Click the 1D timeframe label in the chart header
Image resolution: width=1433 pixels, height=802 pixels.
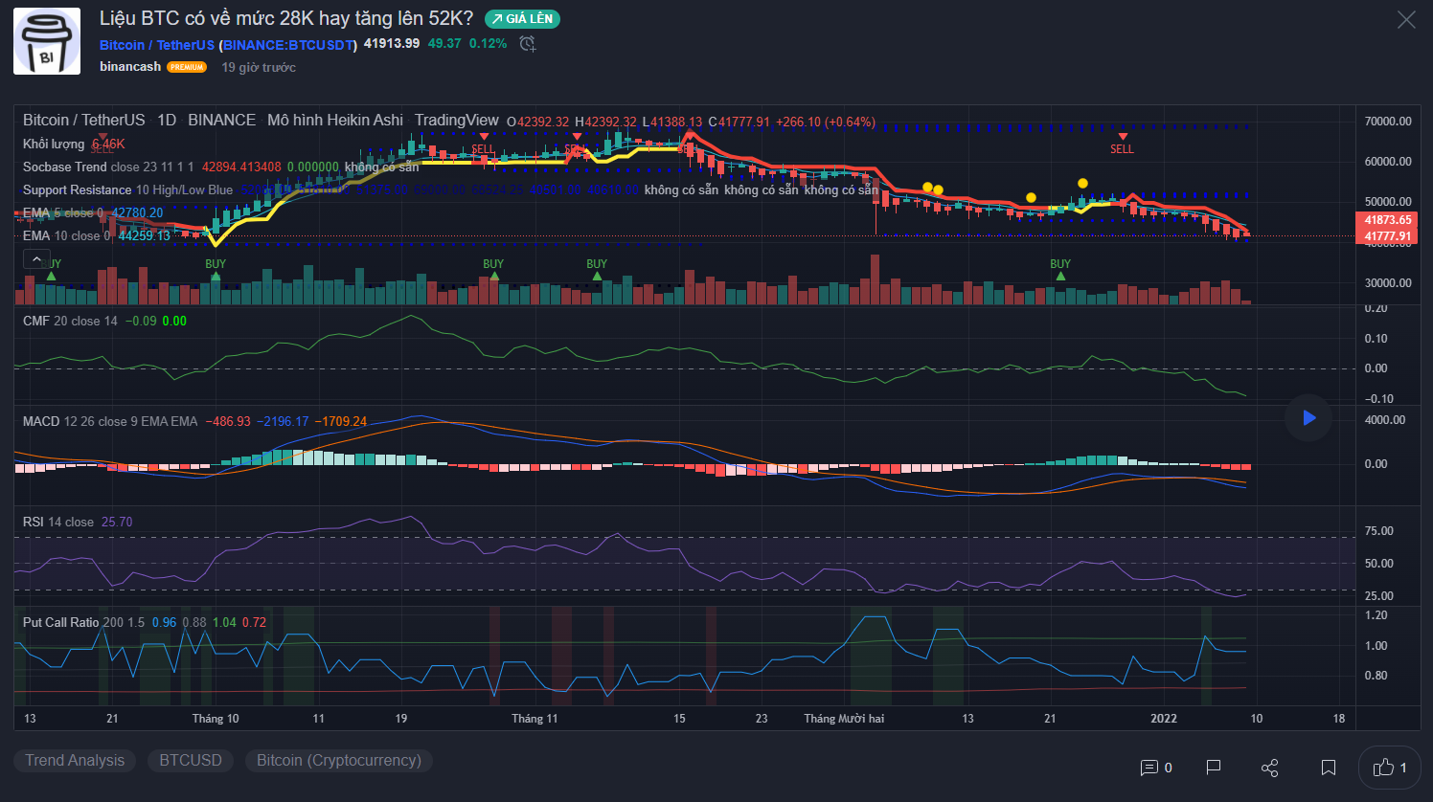click(x=167, y=120)
